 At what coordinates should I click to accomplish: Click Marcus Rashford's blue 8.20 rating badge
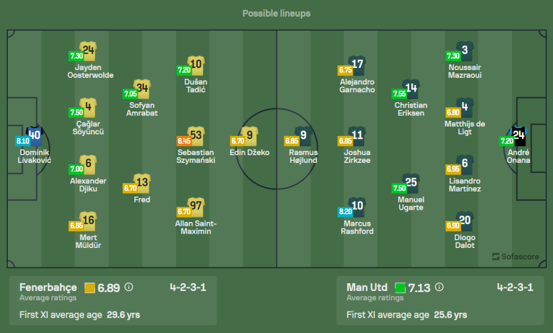345,212
